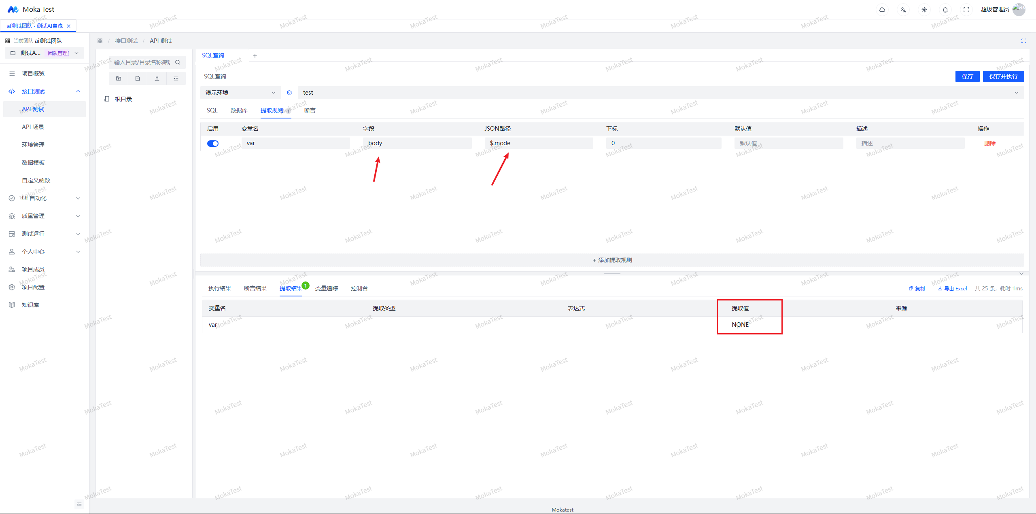Click the 描述 input field
The image size is (1036, 514).
(911, 143)
